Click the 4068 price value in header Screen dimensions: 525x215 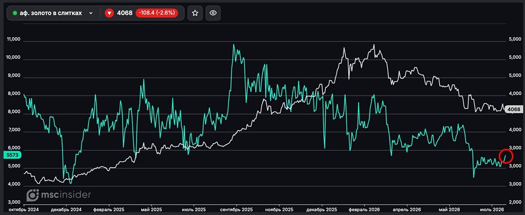(x=124, y=14)
